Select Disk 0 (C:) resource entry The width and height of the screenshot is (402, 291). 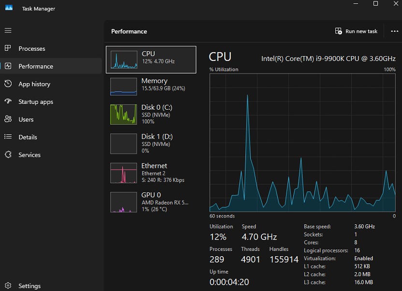(x=151, y=115)
